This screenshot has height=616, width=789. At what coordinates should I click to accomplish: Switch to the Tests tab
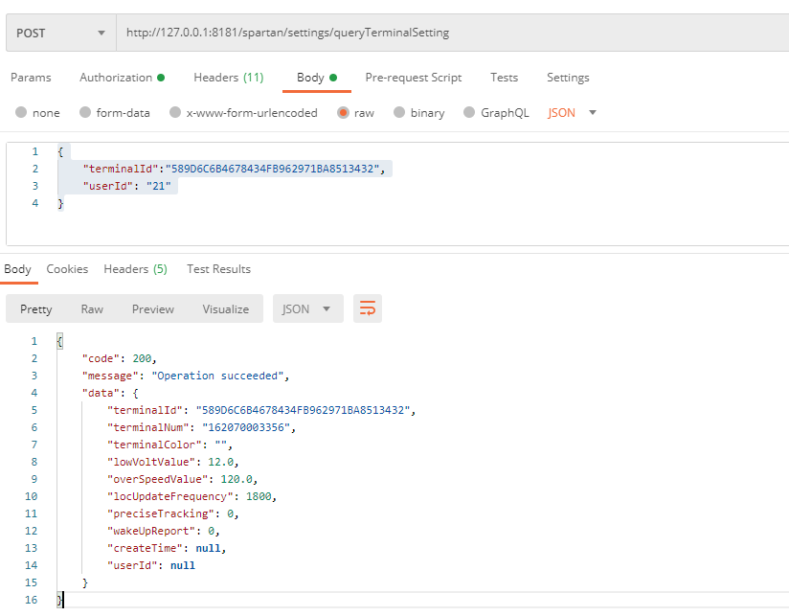click(x=504, y=78)
